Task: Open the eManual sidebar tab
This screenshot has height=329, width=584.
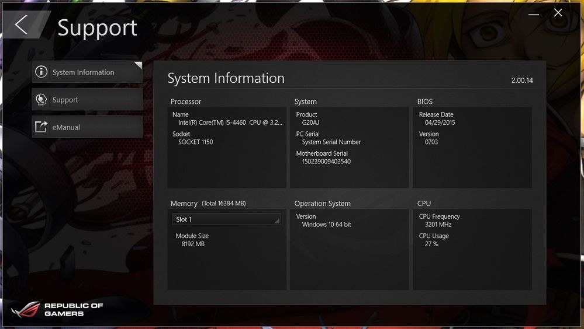Action: (87, 127)
